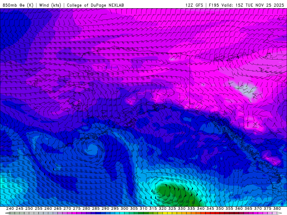
Task: Click the 265 value on the color scale
Action: [58, 209]
